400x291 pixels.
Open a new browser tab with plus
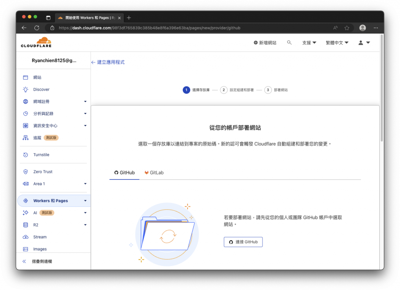129,18
